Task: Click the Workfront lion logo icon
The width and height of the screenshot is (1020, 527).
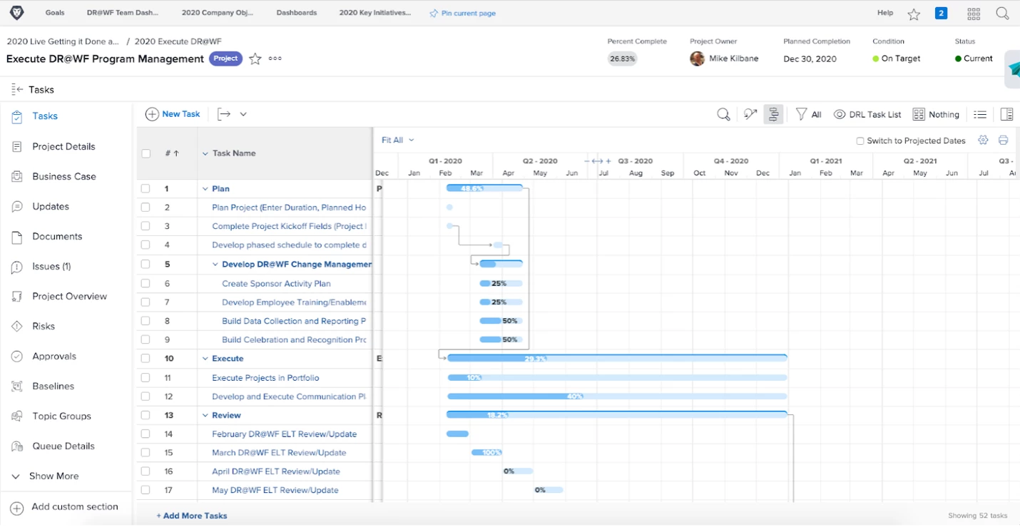Action: (x=16, y=13)
